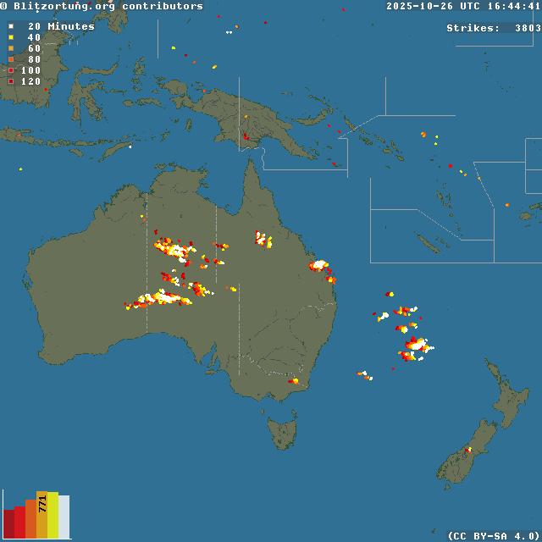Viewport: 542px width, 542px height.
Task: Click the white 20 Minutes legend marker
Action: click(11, 26)
